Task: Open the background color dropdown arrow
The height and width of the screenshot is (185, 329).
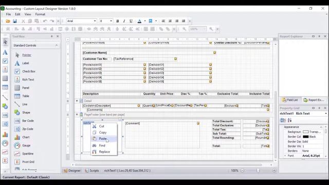Action: pos(156,21)
